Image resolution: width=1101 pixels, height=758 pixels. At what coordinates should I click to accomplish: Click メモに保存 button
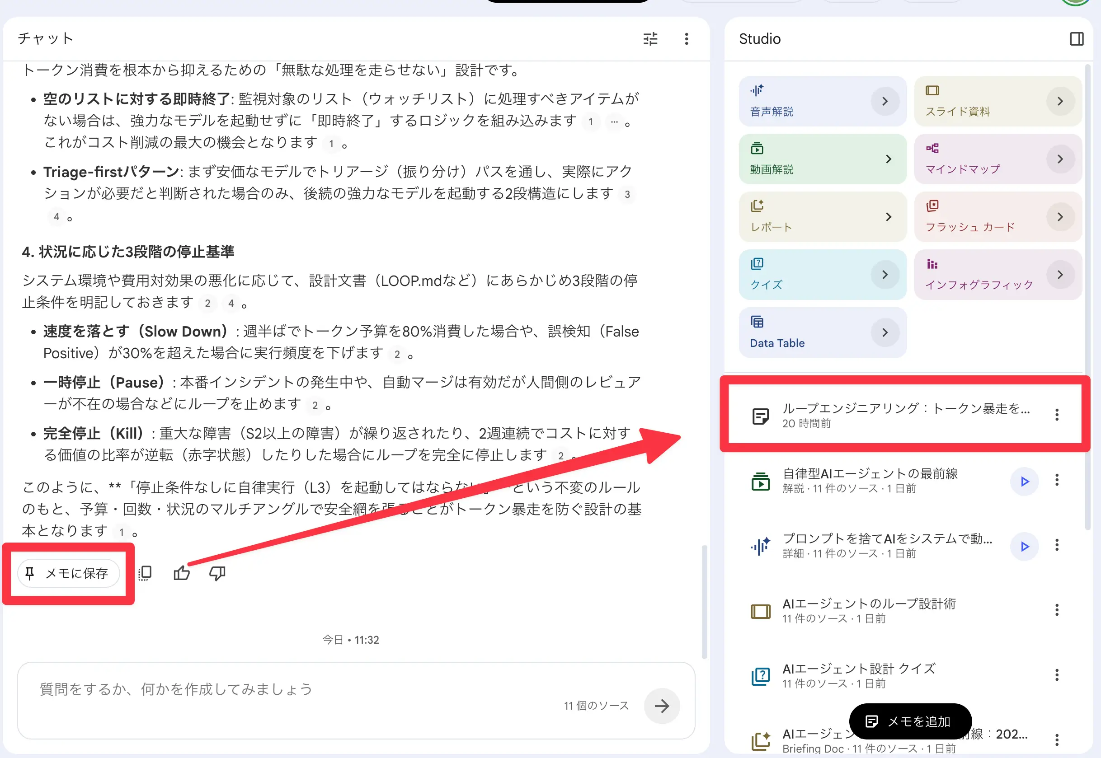(68, 574)
